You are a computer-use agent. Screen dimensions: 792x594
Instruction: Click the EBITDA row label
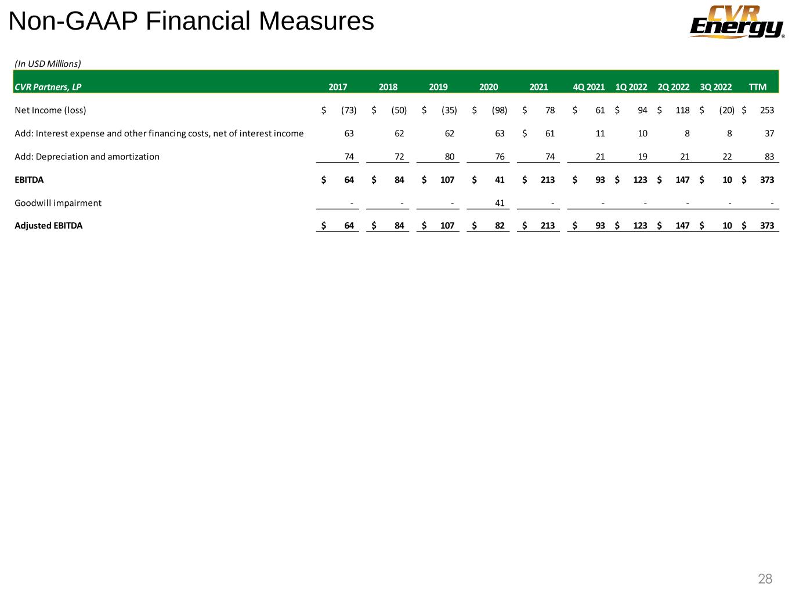tap(29, 180)
